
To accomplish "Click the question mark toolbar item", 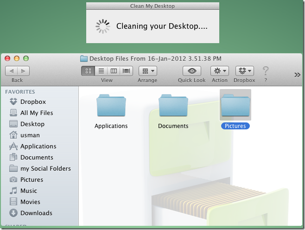I will pos(266,71).
